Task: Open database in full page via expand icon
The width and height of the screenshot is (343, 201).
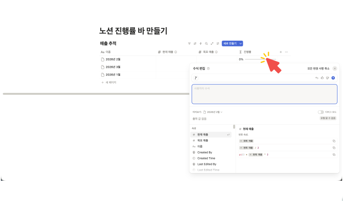Action: tap(212, 43)
